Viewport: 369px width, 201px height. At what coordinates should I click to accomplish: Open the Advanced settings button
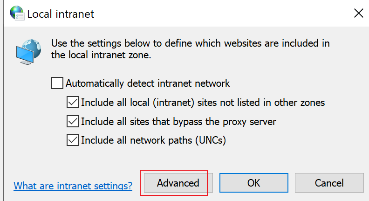178,183
